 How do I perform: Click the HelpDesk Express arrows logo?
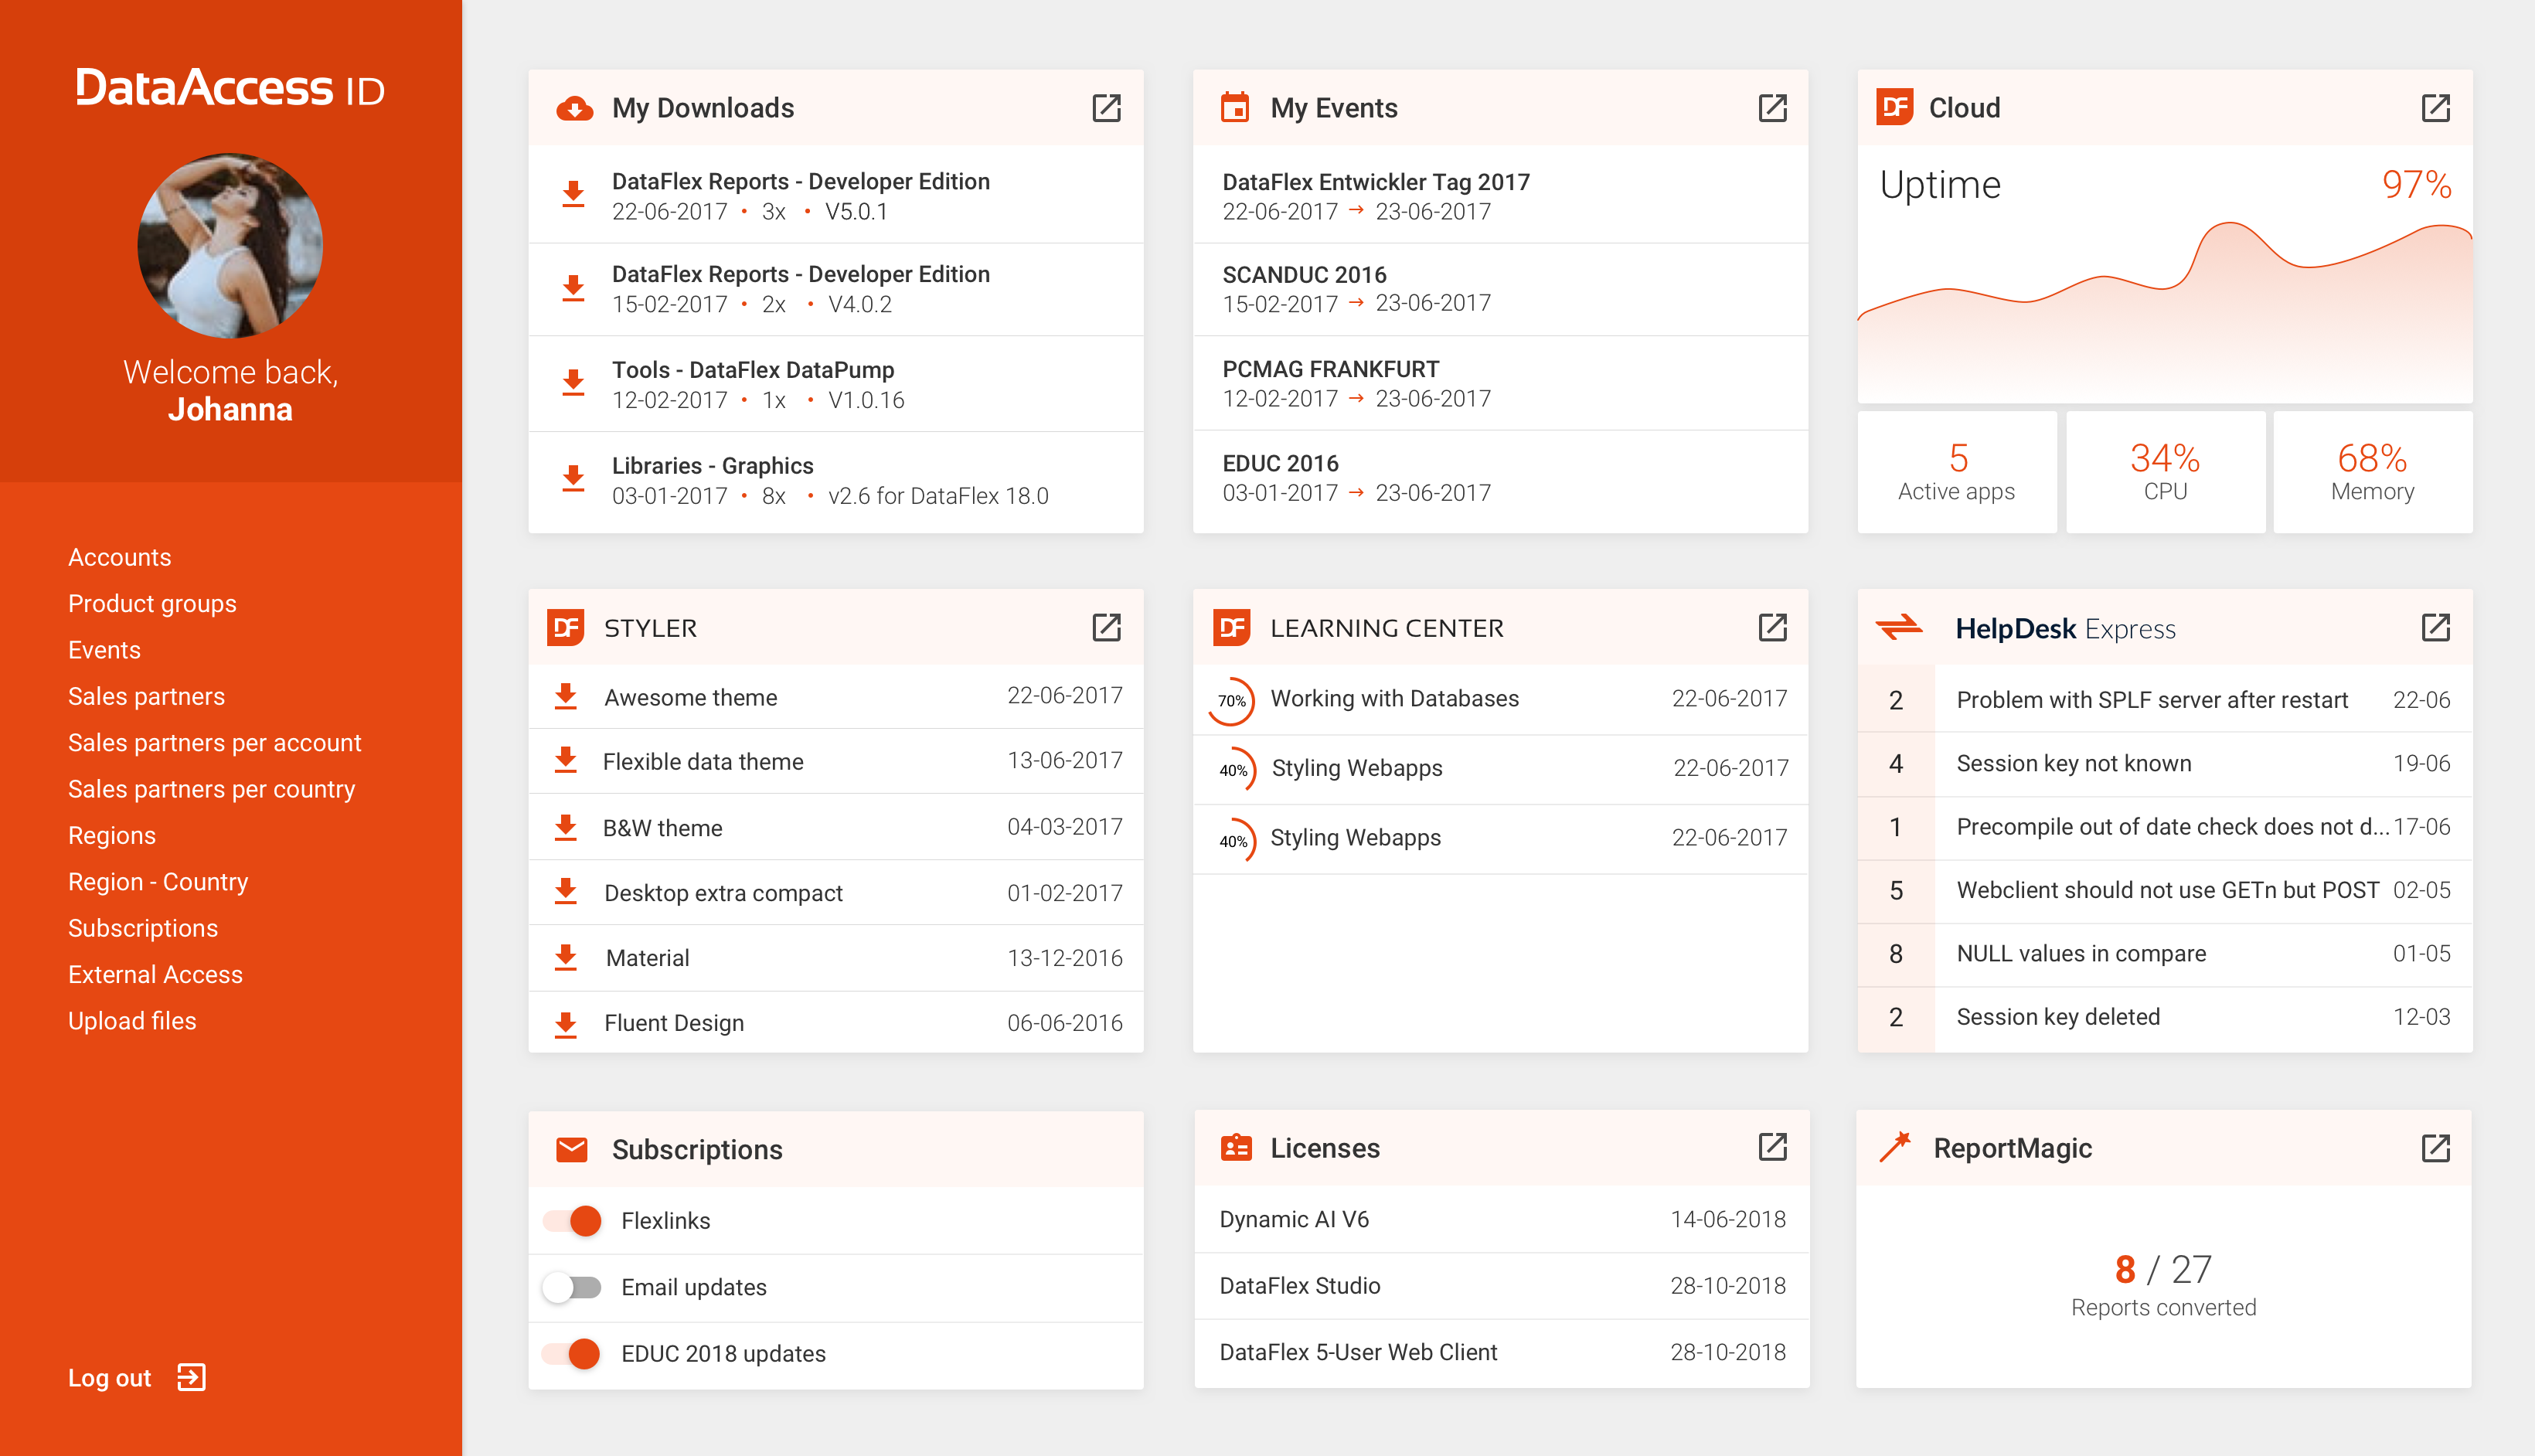[1899, 628]
